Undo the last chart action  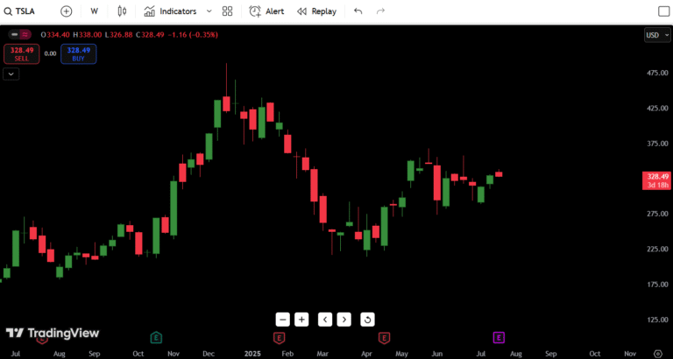358,11
